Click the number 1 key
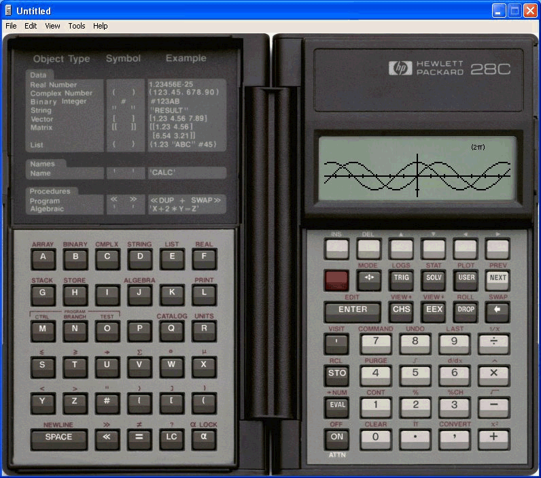The height and width of the screenshot is (478, 541). pos(376,407)
